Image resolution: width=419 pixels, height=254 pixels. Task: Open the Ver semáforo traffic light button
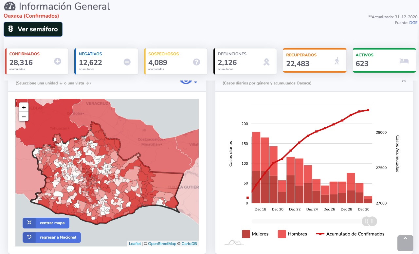(33, 29)
